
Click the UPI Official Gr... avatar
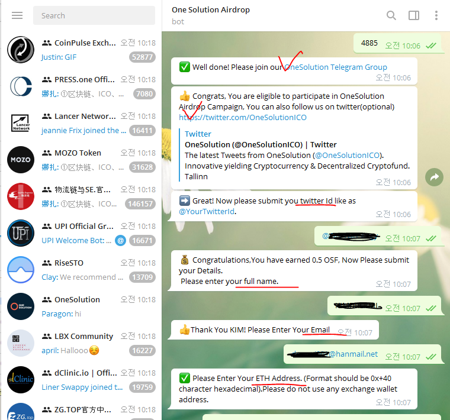pyautogui.click(x=21, y=233)
